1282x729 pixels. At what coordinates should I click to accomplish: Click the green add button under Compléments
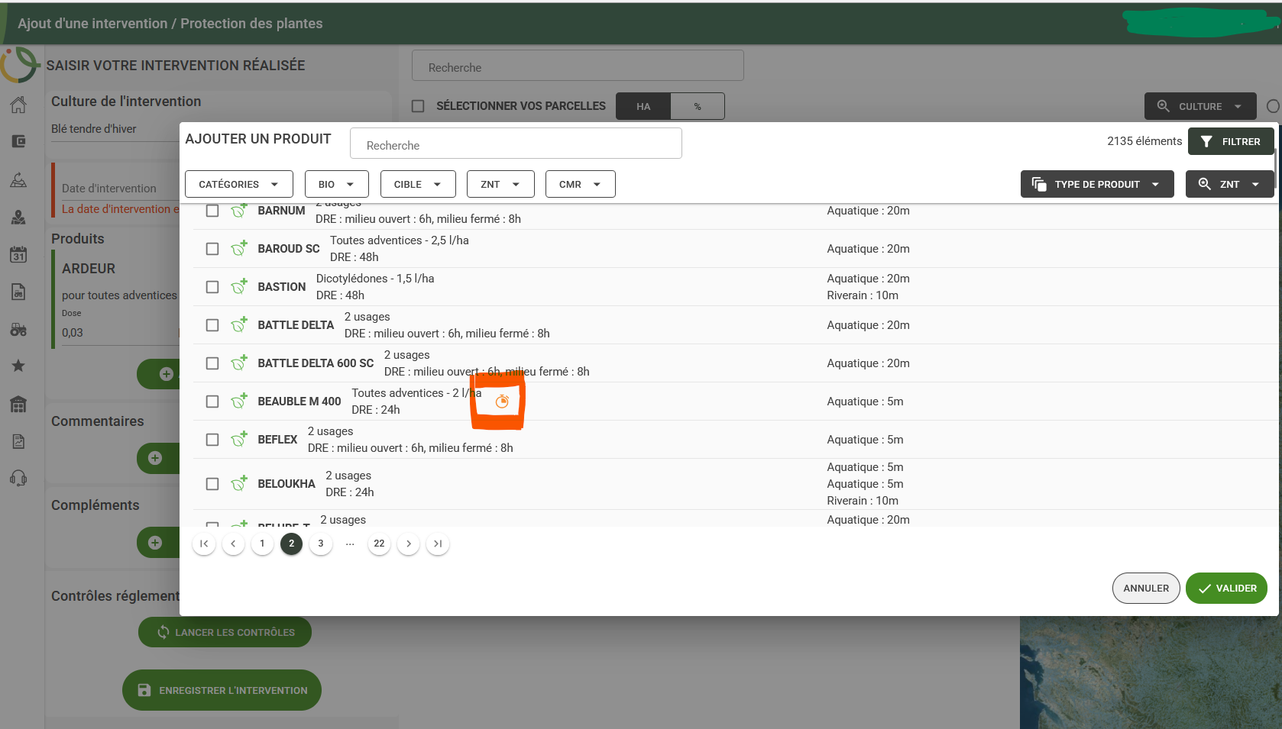(x=158, y=543)
